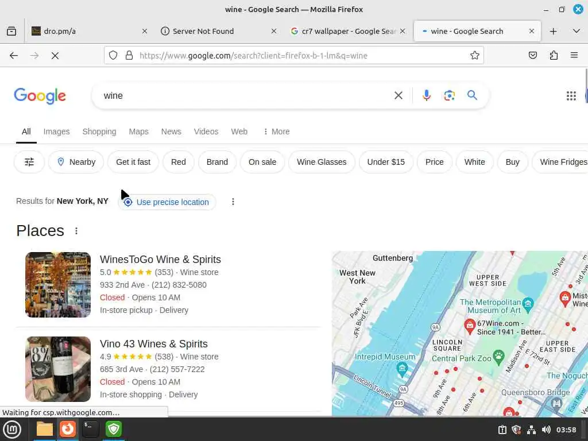Open the Save to Pocket button
Screen dimensions: 588x441
[x=532, y=56]
